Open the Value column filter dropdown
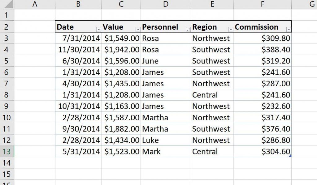Screen dimensions: 317x185 pos(138,29)
